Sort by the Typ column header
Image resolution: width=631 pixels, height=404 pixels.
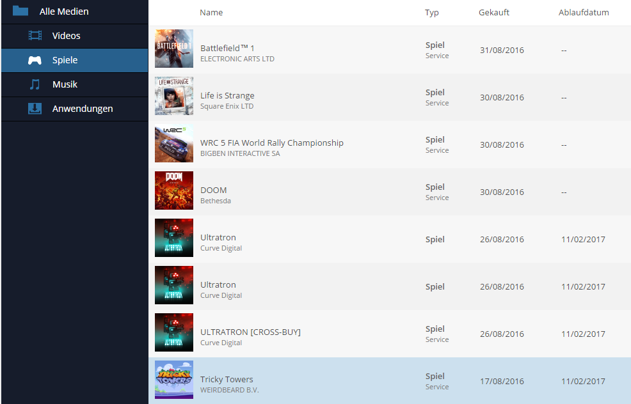[x=432, y=12]
